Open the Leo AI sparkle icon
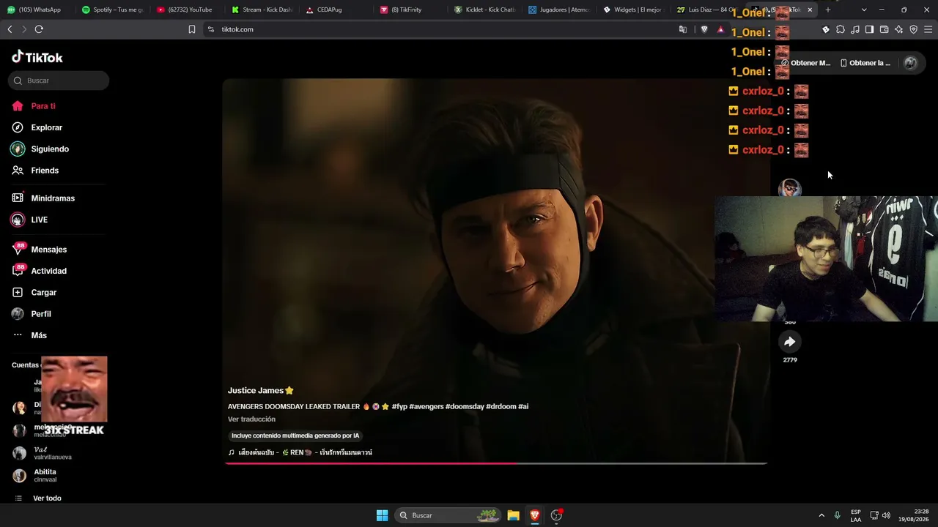Image resolution: width=938 pixels, height=527 pixels. tap(898, 29)
